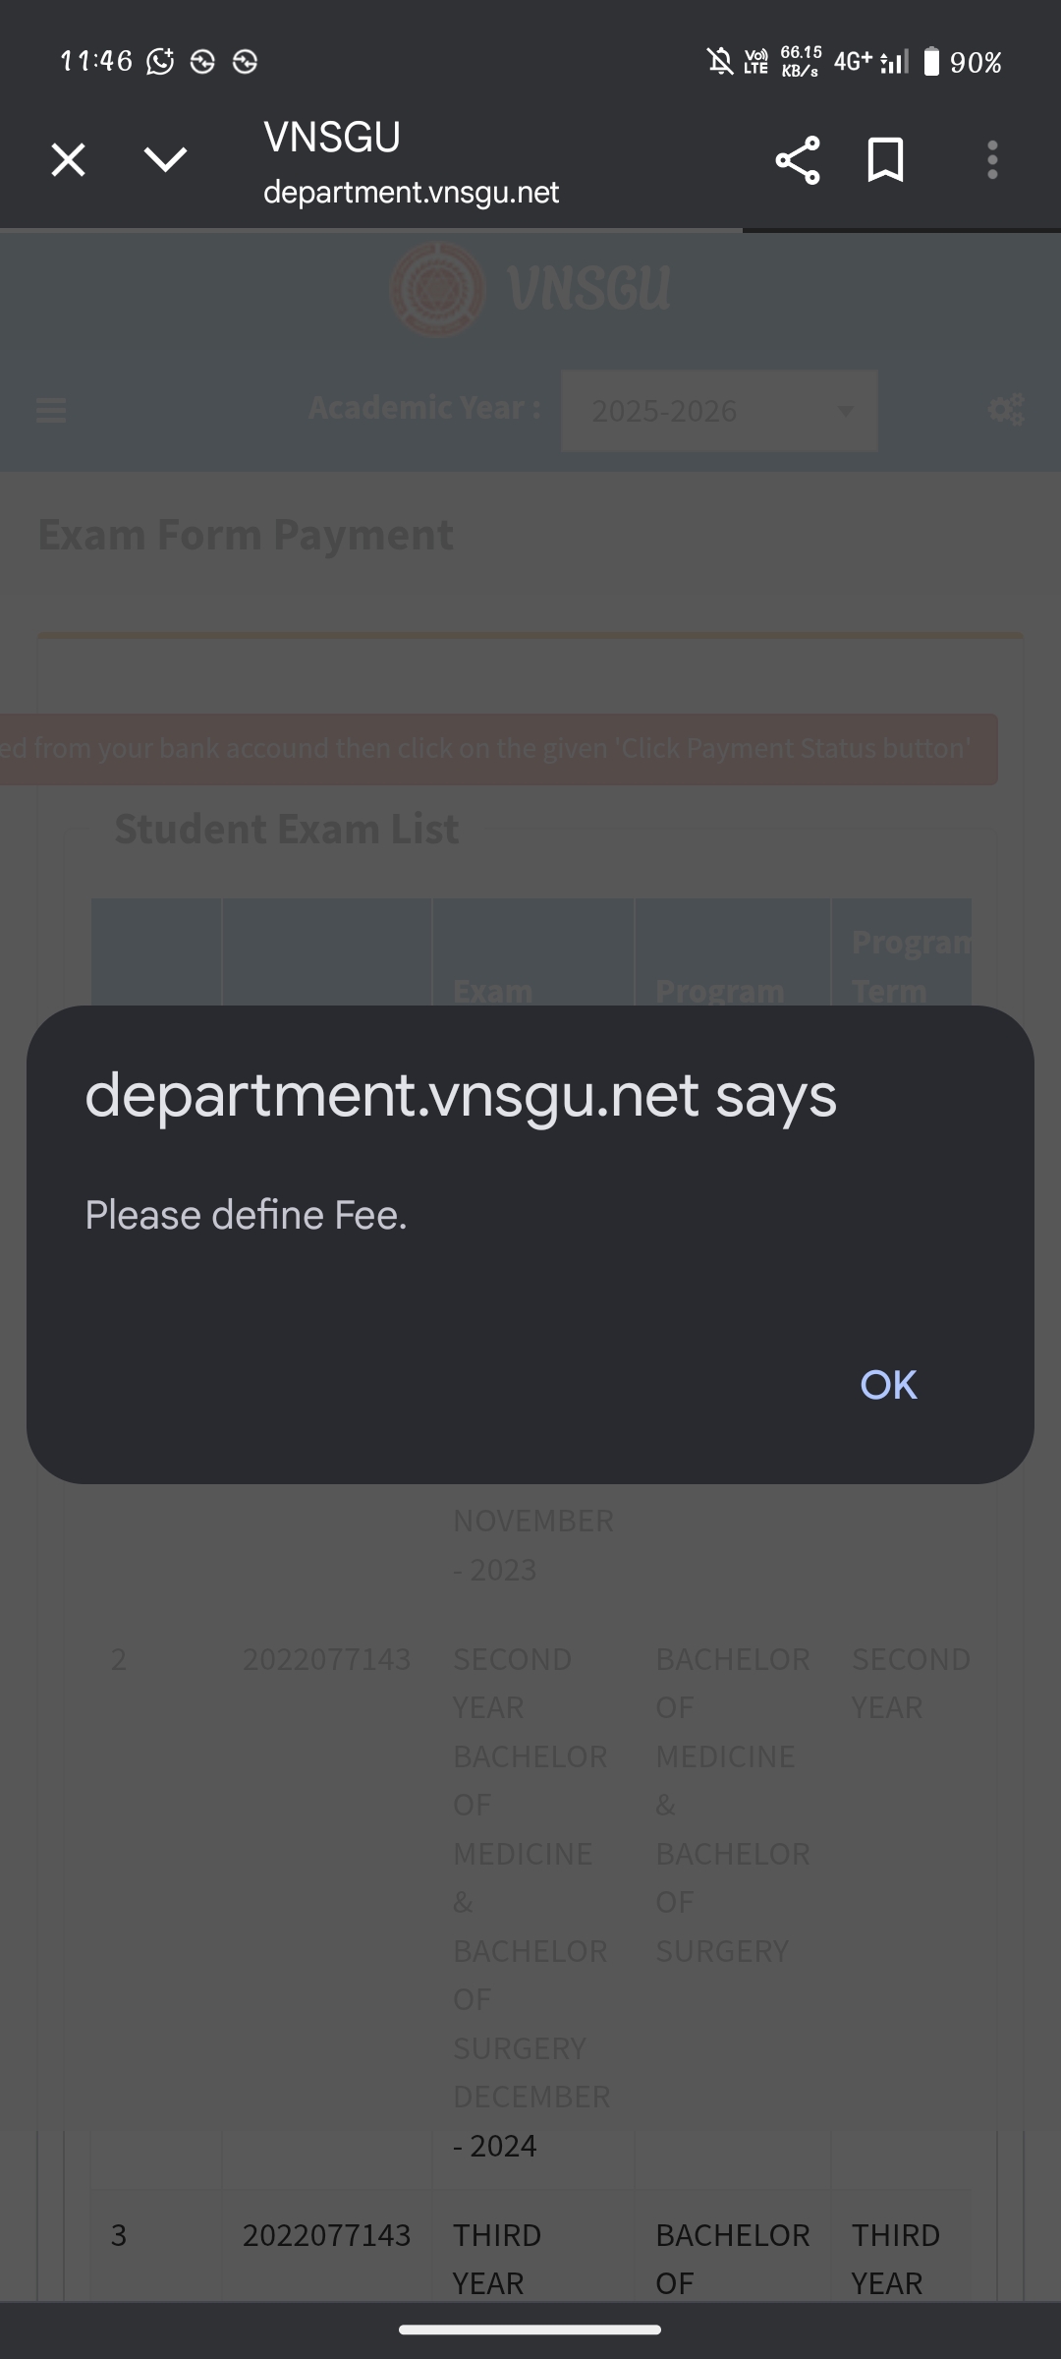Open the browser three-dot menu
The width and height of the screenshot is (1061, 2359).
(x=992, y=160)
